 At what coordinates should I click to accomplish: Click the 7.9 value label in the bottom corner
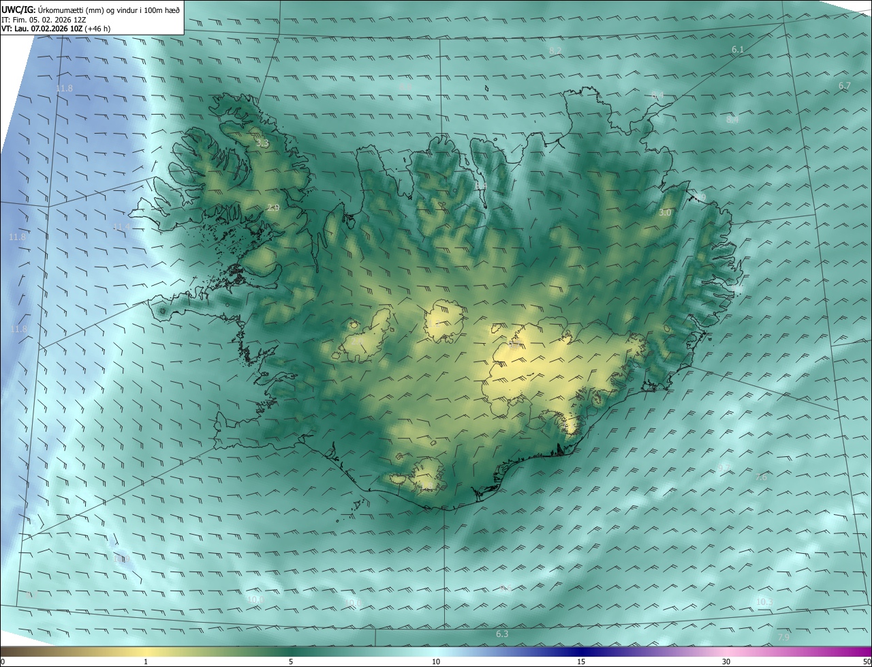point(783,637)
